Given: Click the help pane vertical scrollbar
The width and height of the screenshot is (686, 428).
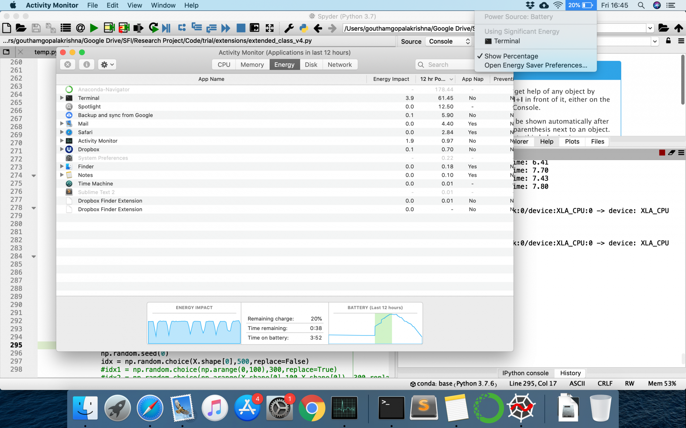Looking at the screenshot, I should [683, 79].
